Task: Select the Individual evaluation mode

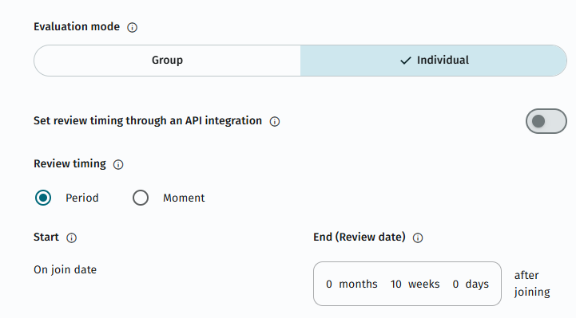Action: pos(434,61)
